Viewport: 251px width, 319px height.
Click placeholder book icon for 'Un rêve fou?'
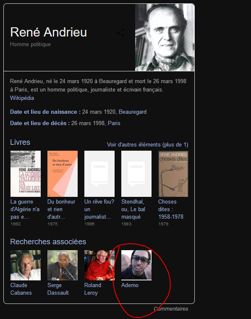[99, 174]
